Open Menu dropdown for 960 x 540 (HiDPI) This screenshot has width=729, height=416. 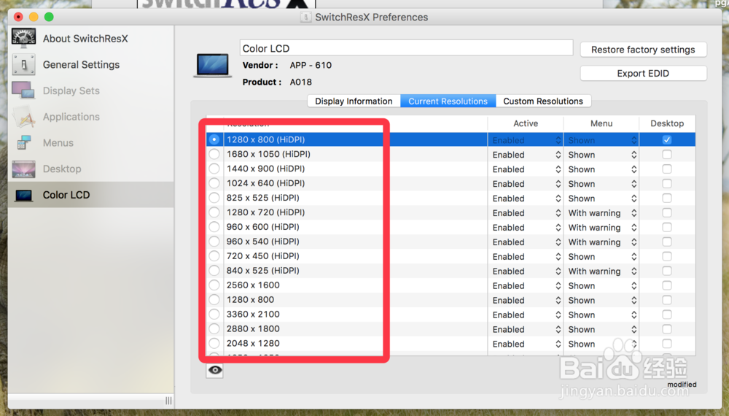[x=602, y=242]
